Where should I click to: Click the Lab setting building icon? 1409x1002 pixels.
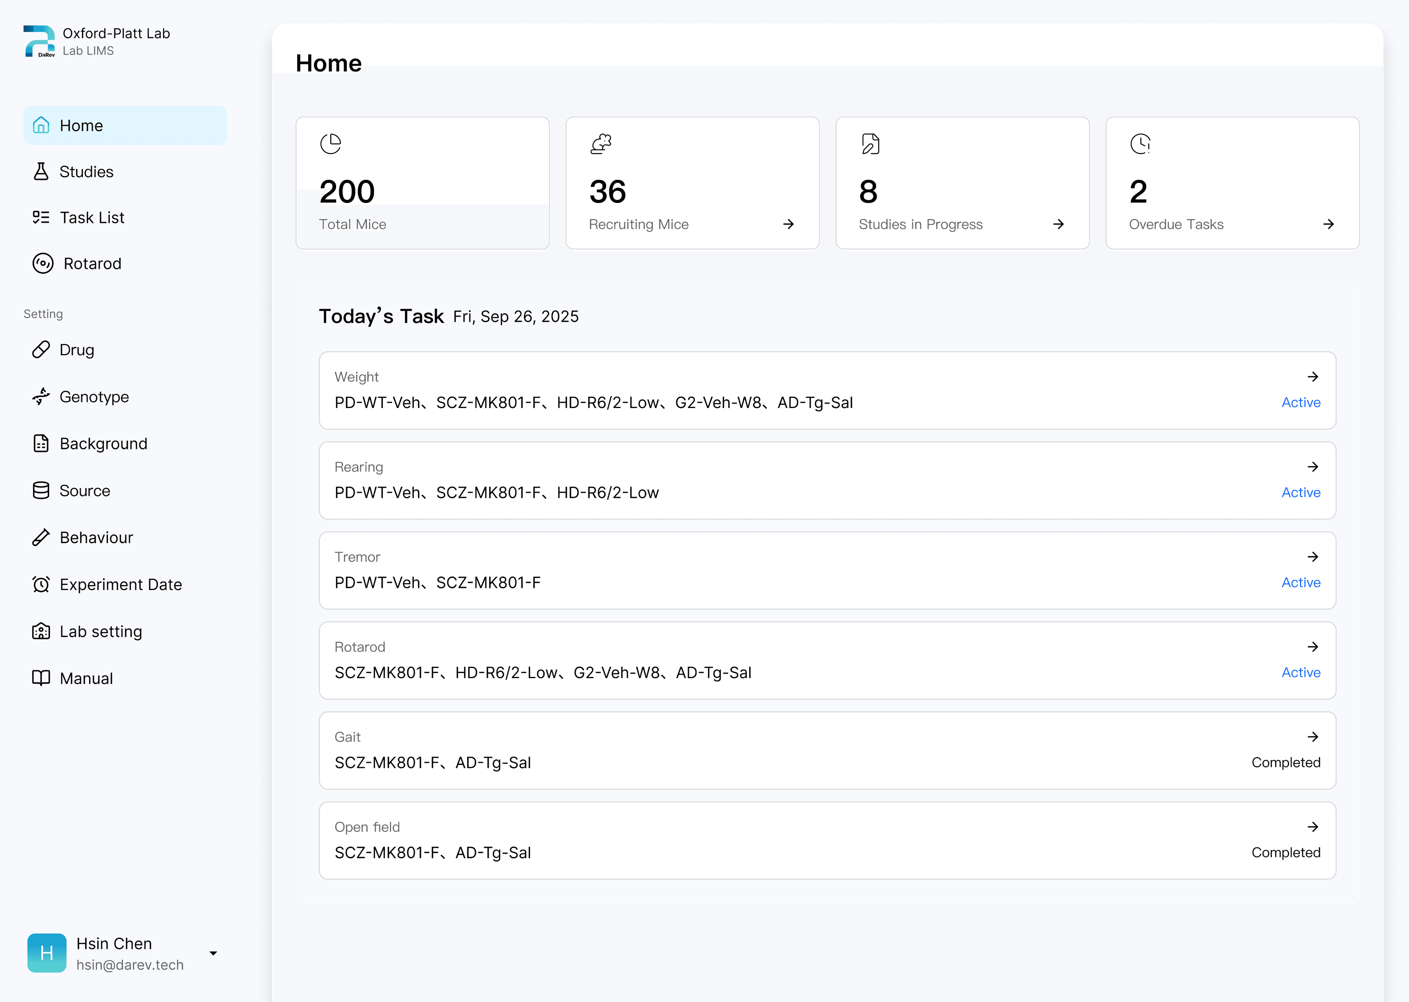(x=41, y=631)
